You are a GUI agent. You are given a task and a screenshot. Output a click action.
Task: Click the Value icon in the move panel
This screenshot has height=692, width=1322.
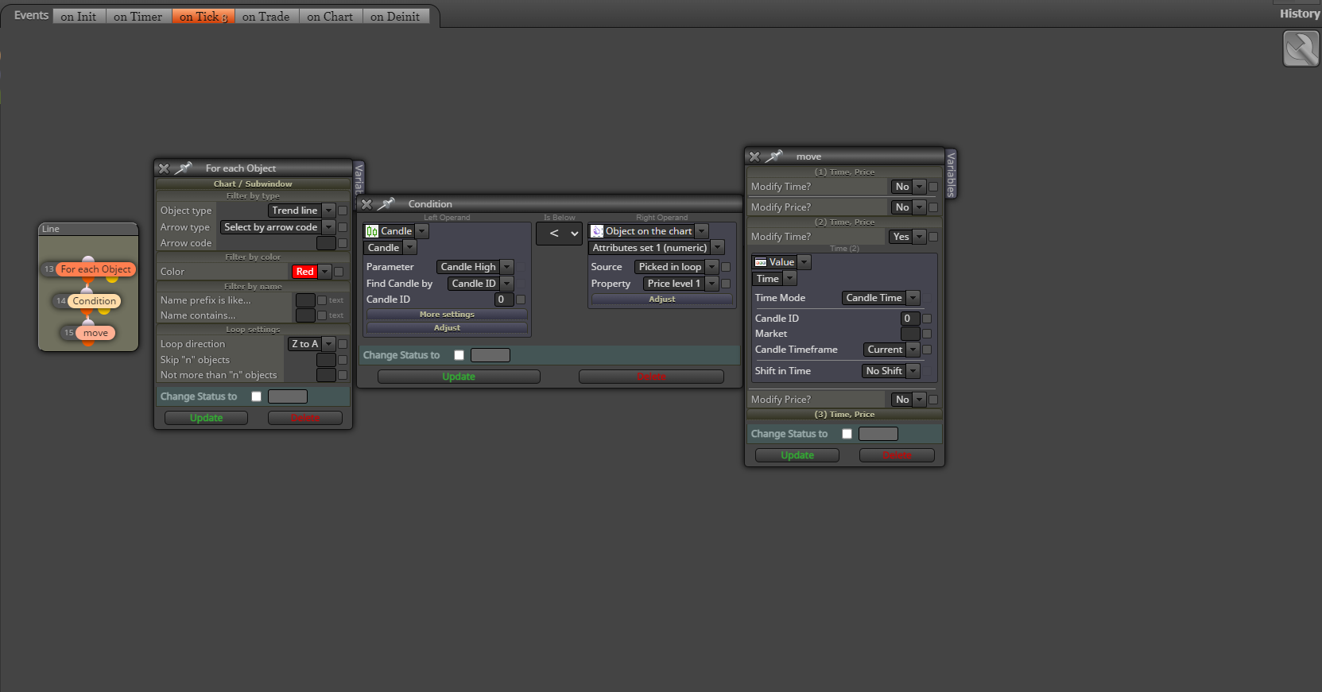[x=761, y=262]
